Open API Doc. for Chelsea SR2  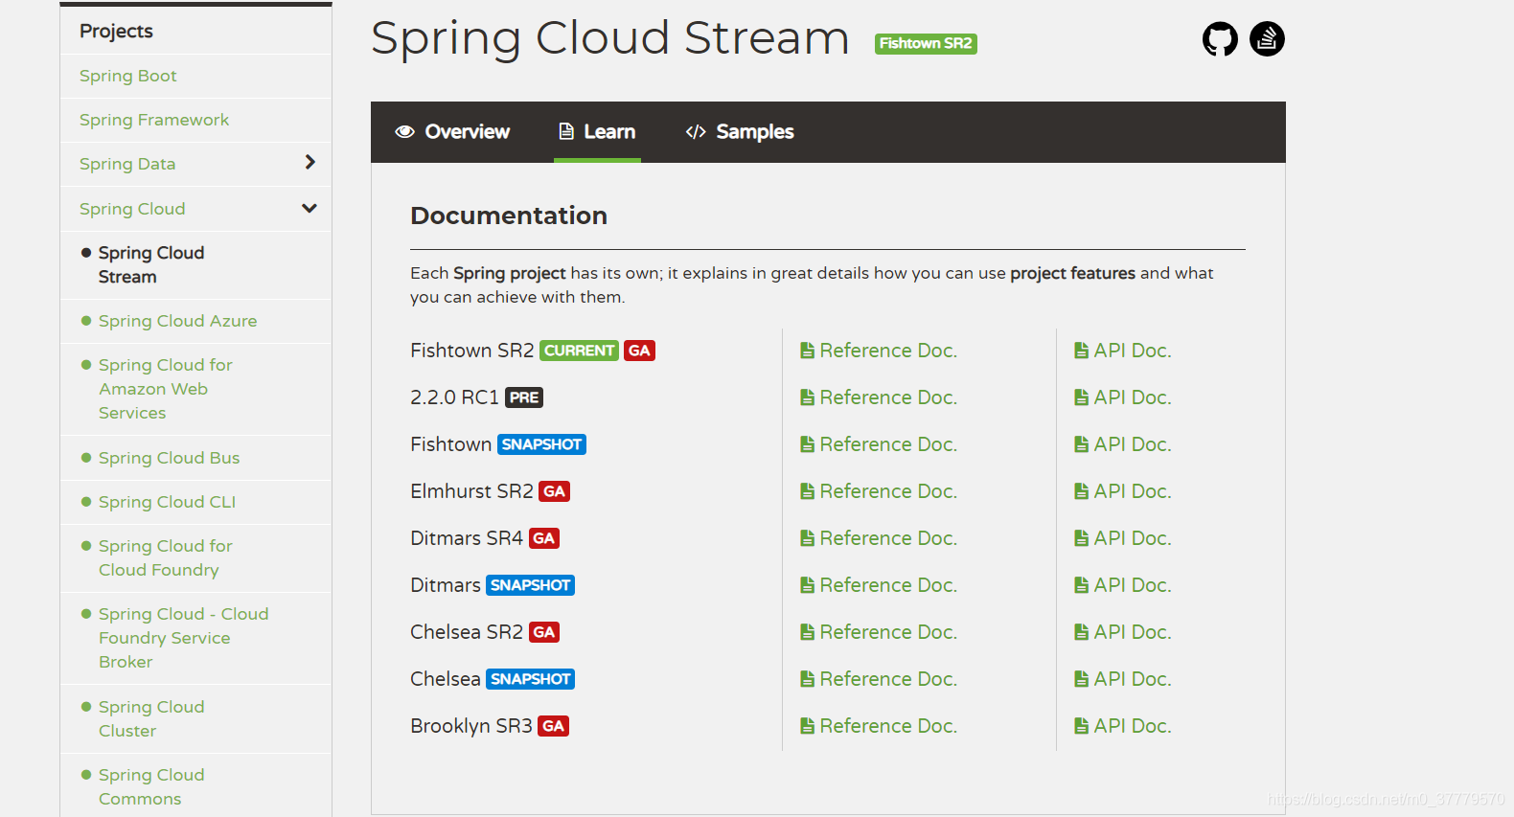(x=1133, y=632)
